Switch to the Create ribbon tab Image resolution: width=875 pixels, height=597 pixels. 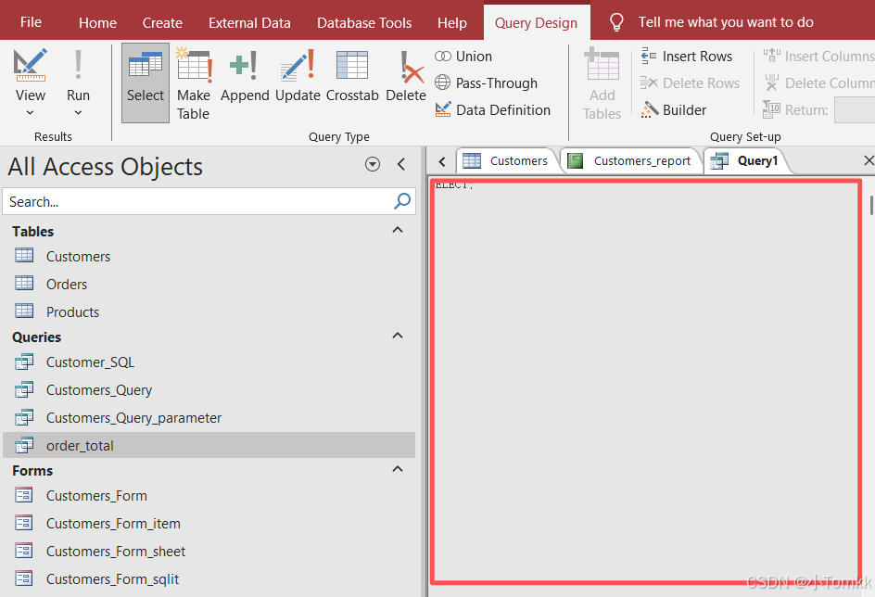(162, 23)
